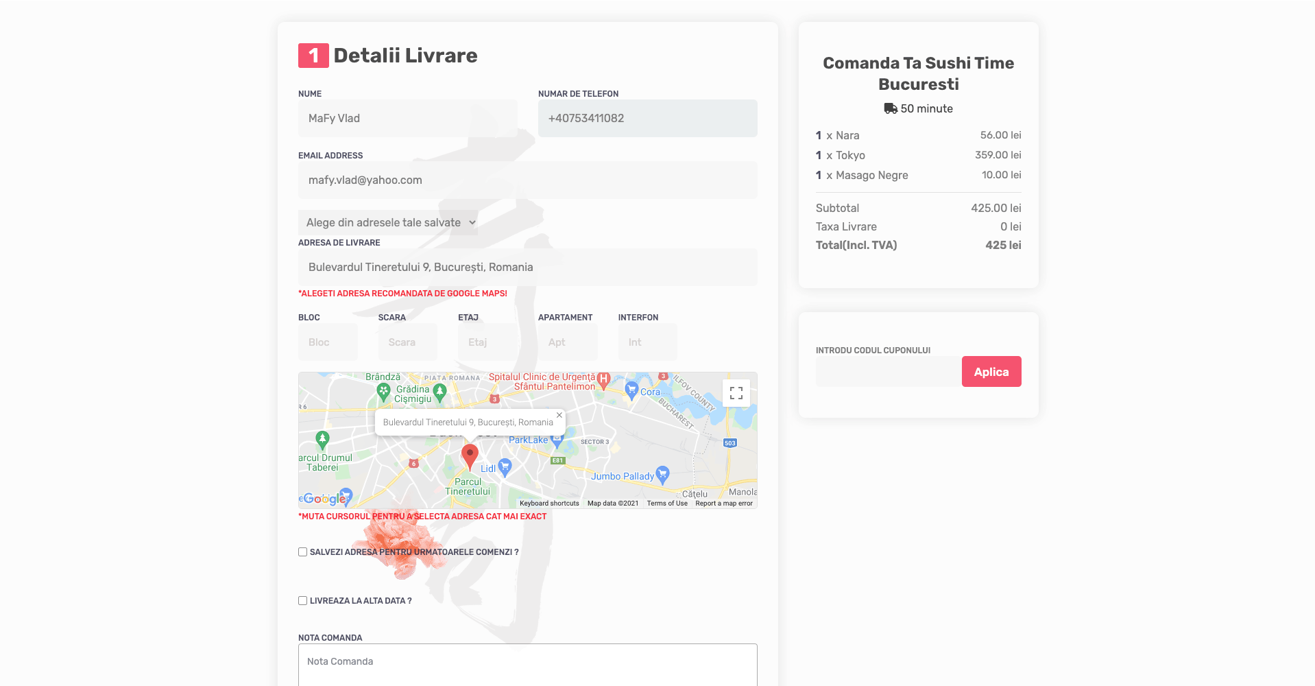Focus the Nume input field
This screenshot has width=1315, height=686.
click(x=408, y=119)
